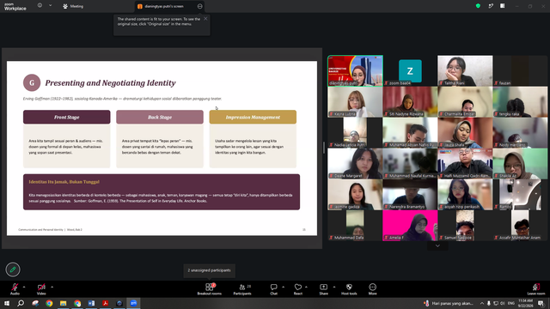Open Microsoft Word from the taskbar
The image size is (550, 309).
91,303
